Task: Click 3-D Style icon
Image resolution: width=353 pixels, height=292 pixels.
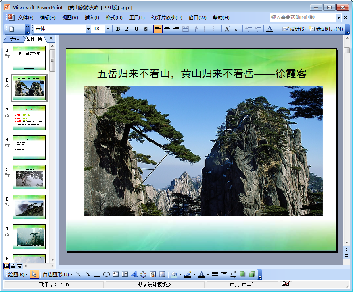Action: point(252,274)
